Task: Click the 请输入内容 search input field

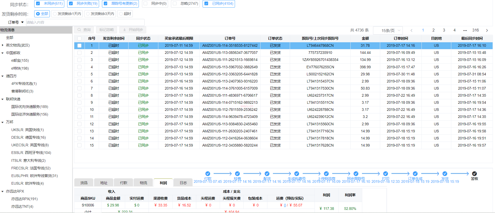Action: 85,22
